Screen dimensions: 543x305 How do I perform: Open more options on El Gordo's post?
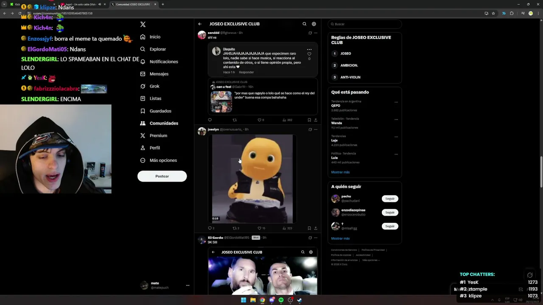tap(316, 238)
